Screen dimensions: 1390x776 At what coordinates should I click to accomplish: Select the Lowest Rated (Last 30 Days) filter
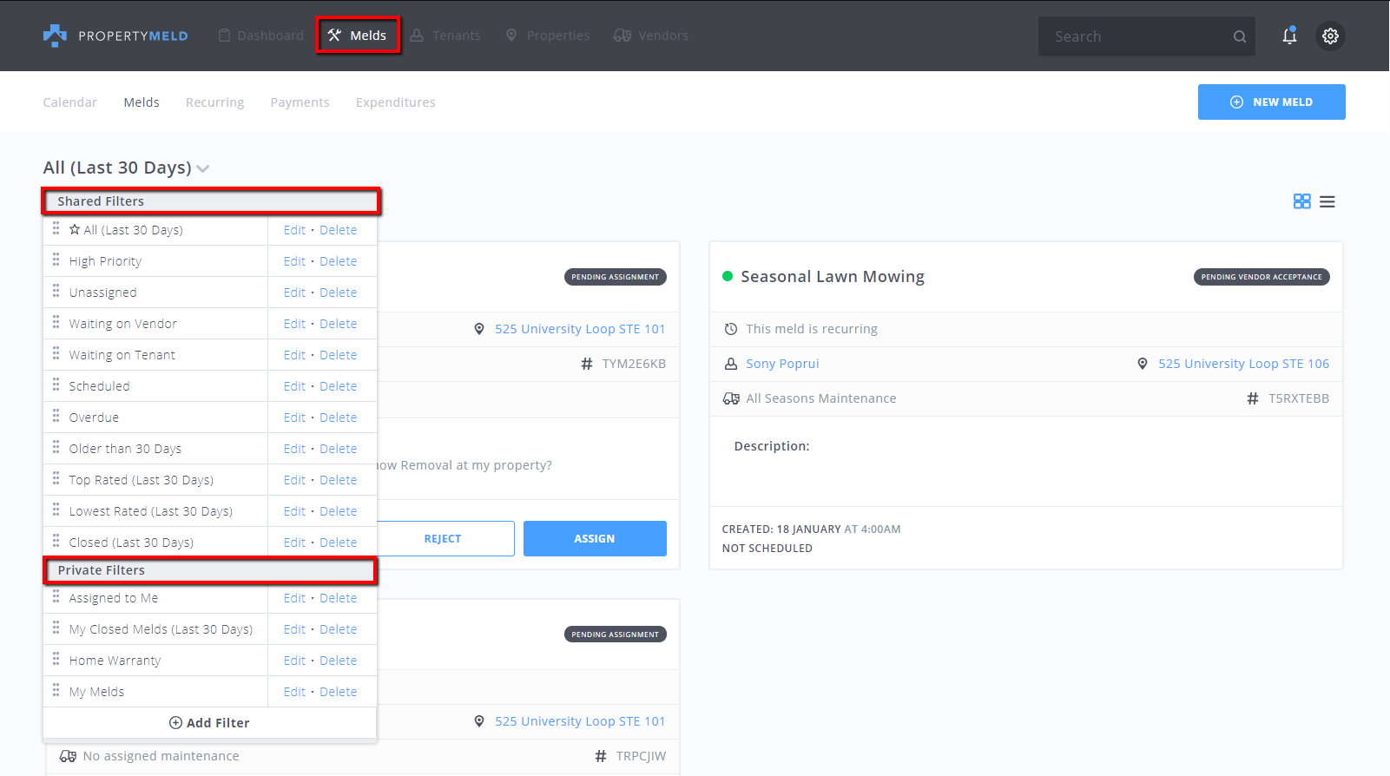tap(151, 511)
